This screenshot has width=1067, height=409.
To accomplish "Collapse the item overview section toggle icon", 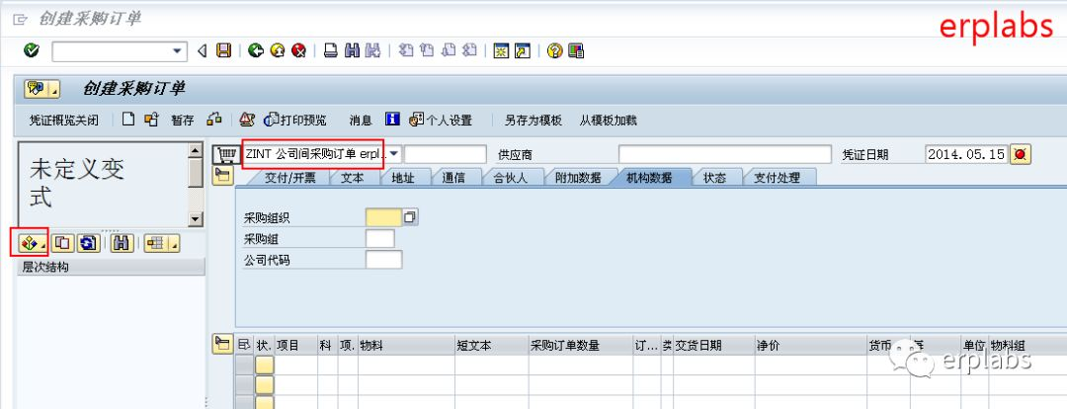I will click(221, 345).
